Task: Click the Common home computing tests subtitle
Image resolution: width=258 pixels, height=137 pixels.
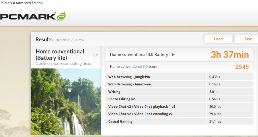Action: pyautogui.click(x=63, y=63)
